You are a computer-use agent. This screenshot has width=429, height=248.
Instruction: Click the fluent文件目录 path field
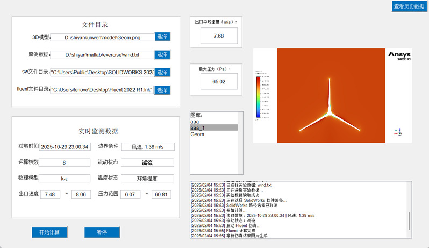[102, 90]
